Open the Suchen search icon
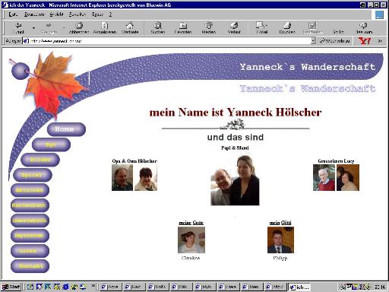The height and width of the screenshot is (292, 389). [158, 25]
